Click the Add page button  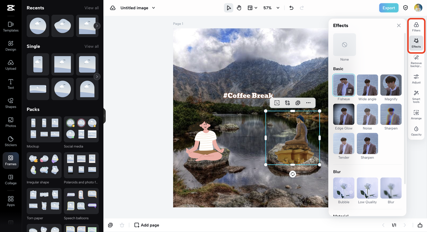147,225
